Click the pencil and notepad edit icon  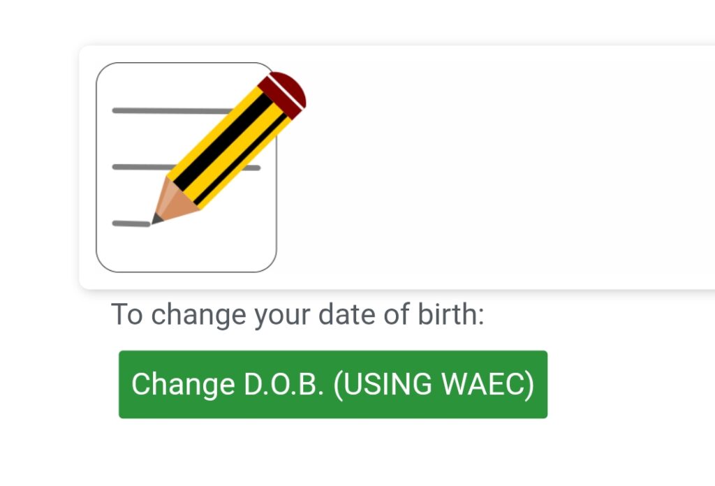(x=186, y=168)
